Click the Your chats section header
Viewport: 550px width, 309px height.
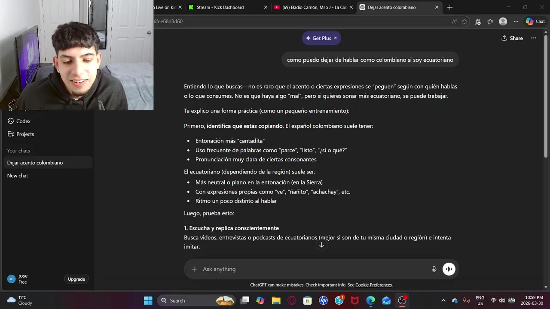tap(18, 151)
